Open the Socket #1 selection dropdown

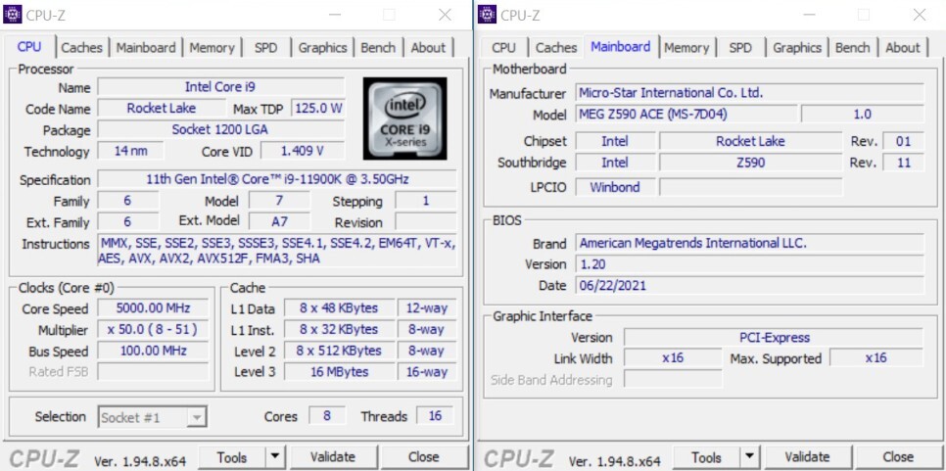tap(153, 417)
